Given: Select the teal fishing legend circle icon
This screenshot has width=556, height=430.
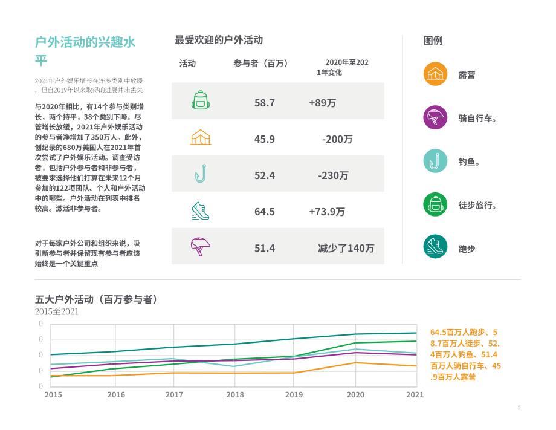Looking at the screenshot, I should pos(435,161).
